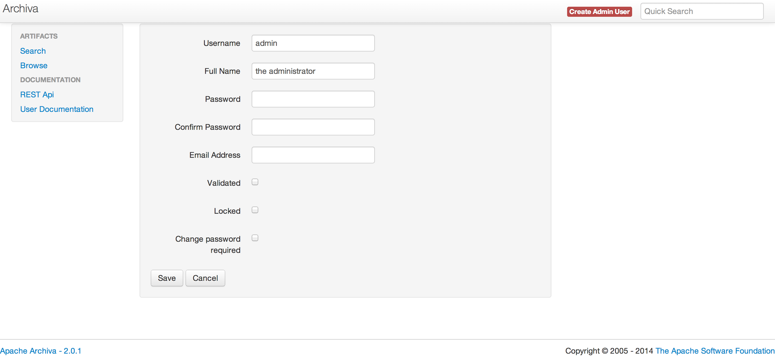
Task: Click the Username label
Action: (x=222, y=43)
